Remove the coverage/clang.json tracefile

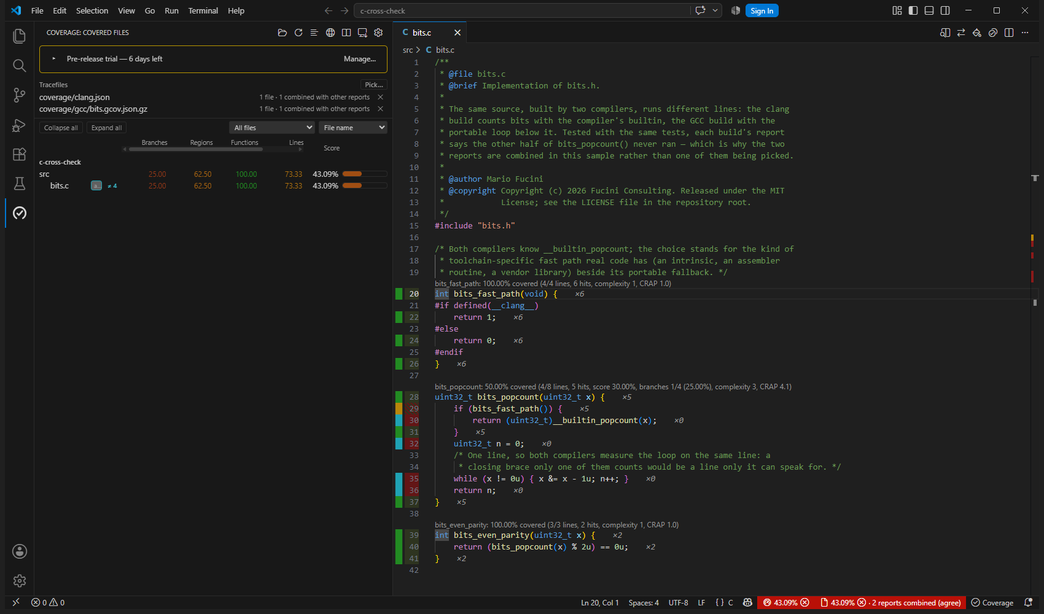coord(380,97)
